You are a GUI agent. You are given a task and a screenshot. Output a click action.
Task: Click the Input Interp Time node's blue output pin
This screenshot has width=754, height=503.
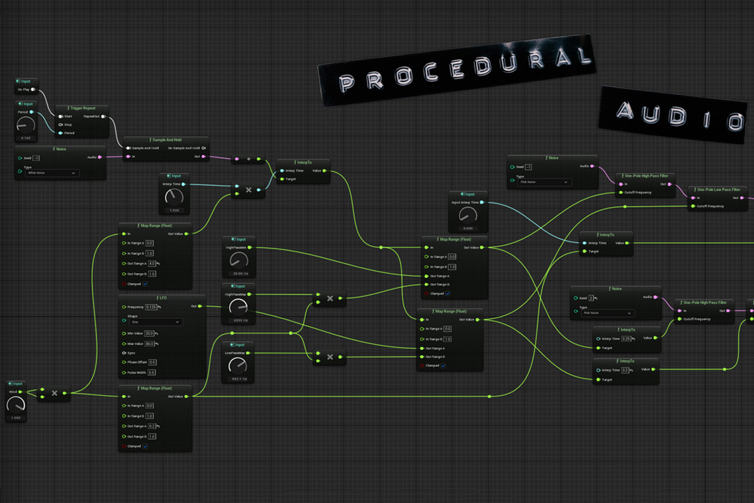pyautogui.click(x=482, y=202)
